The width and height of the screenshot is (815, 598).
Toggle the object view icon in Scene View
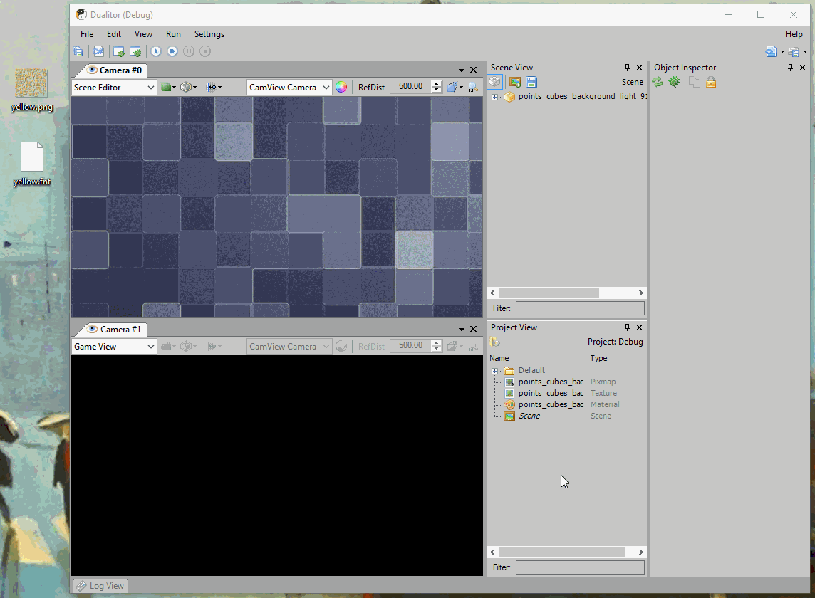pos(495,82)
